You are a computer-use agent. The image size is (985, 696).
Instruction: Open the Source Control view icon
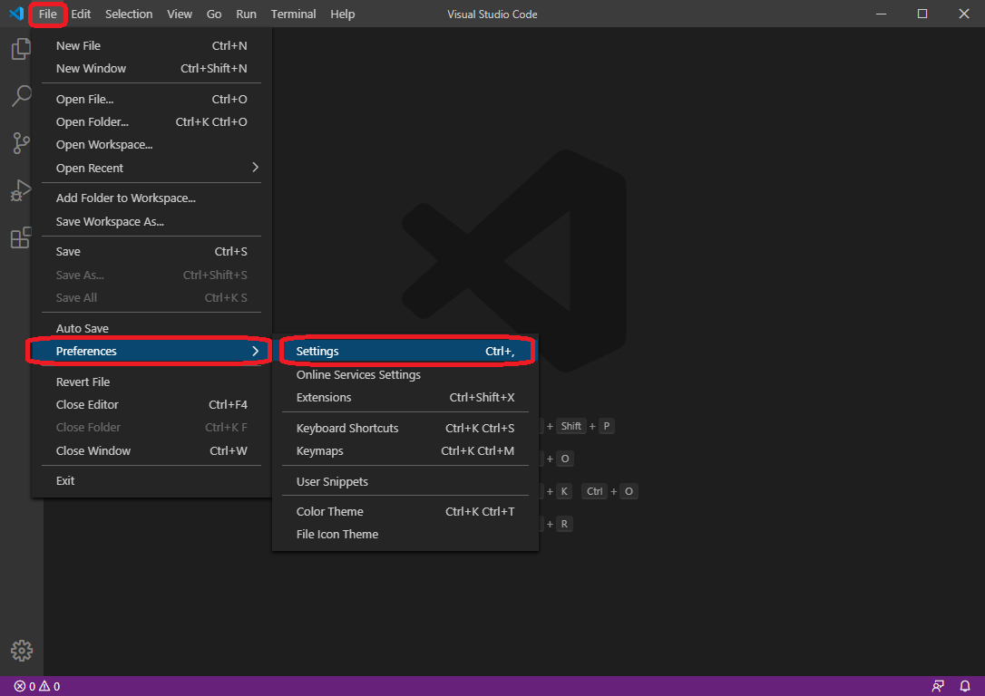tap(22, 143)
